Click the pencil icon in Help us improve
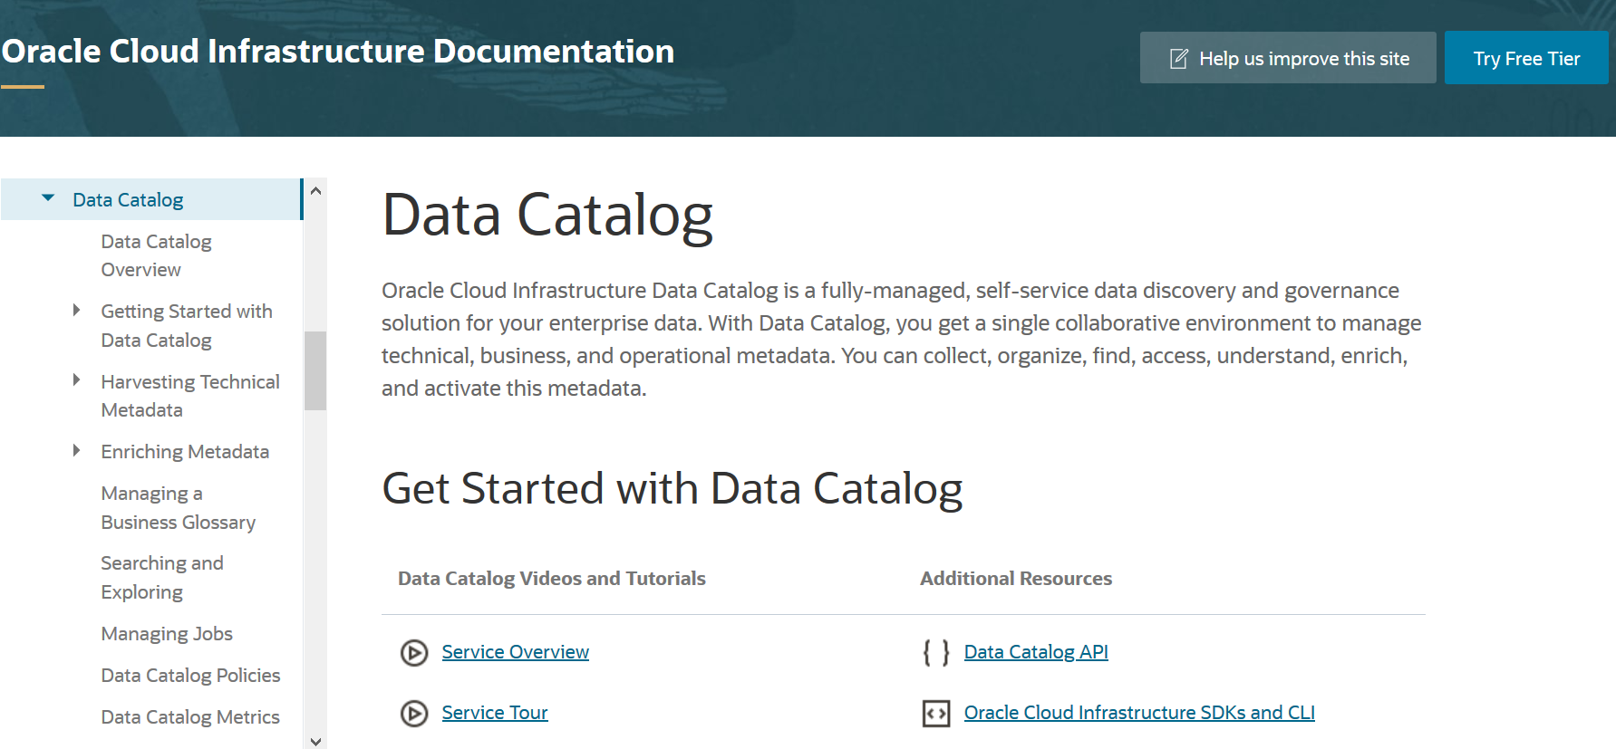This screenshot has width=1616, height=749. coord(1179,59)
